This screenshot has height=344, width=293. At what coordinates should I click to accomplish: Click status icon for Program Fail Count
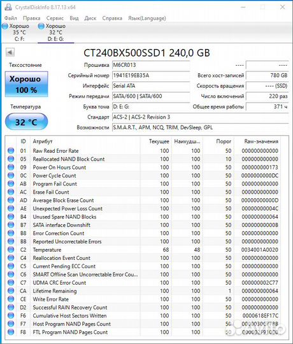tap(11, 183)
